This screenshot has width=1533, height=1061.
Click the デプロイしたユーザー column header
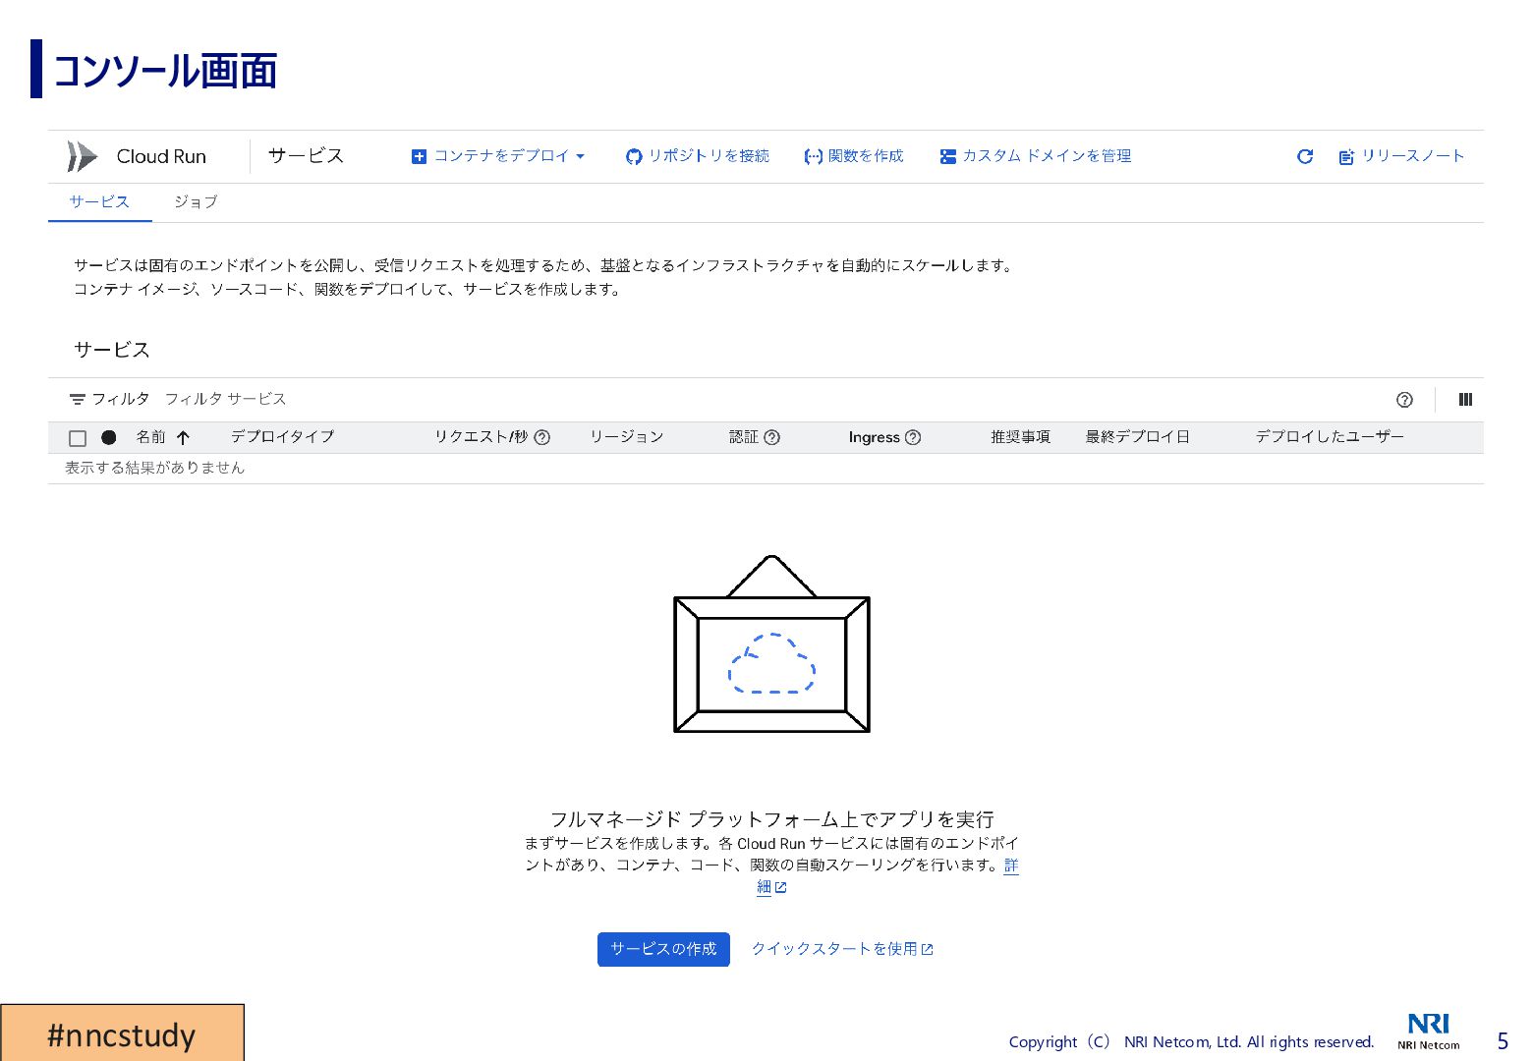1330,437
